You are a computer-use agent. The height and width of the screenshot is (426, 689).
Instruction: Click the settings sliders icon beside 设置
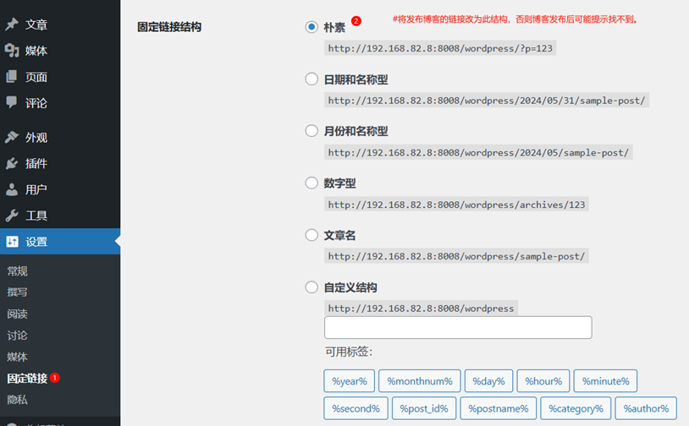pyautogui.click(x=12, y=241)
